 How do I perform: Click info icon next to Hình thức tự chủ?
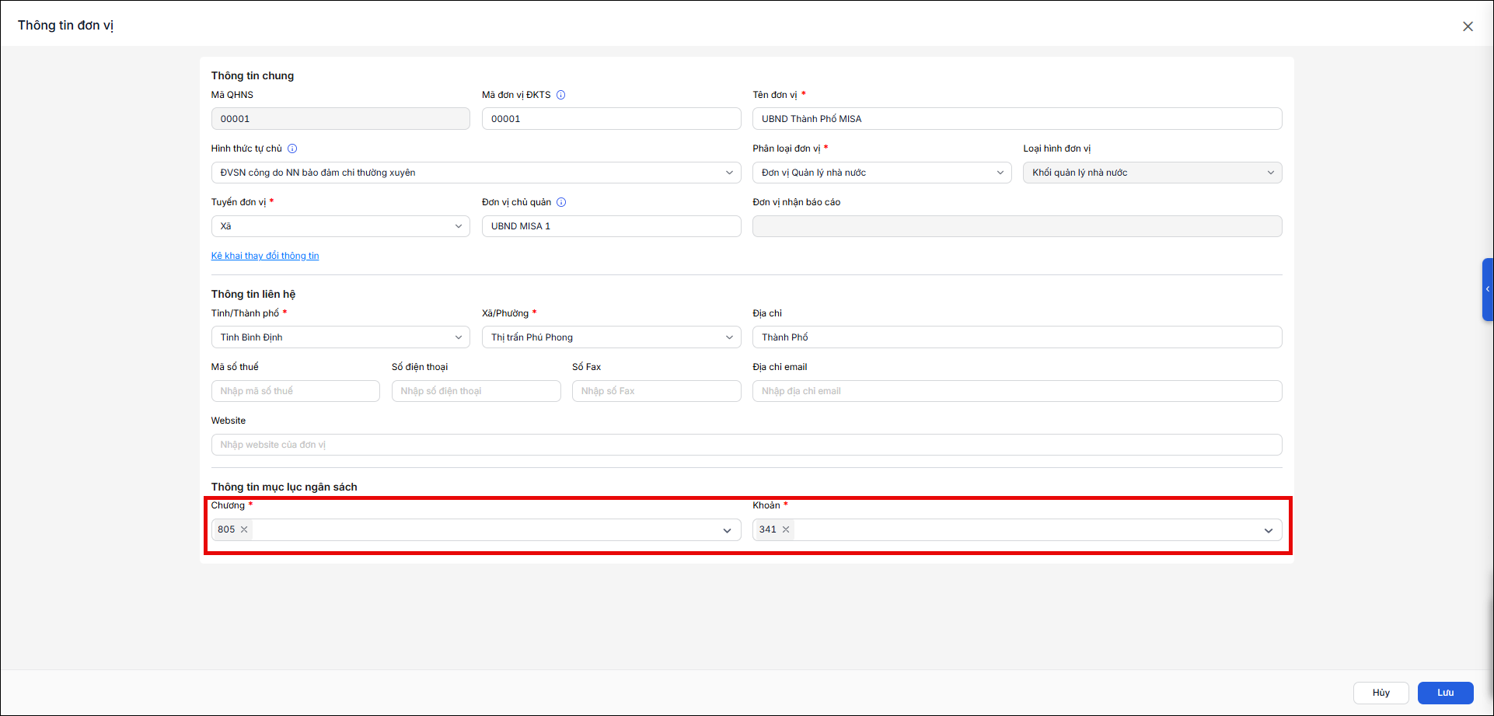tap(292, 148)
